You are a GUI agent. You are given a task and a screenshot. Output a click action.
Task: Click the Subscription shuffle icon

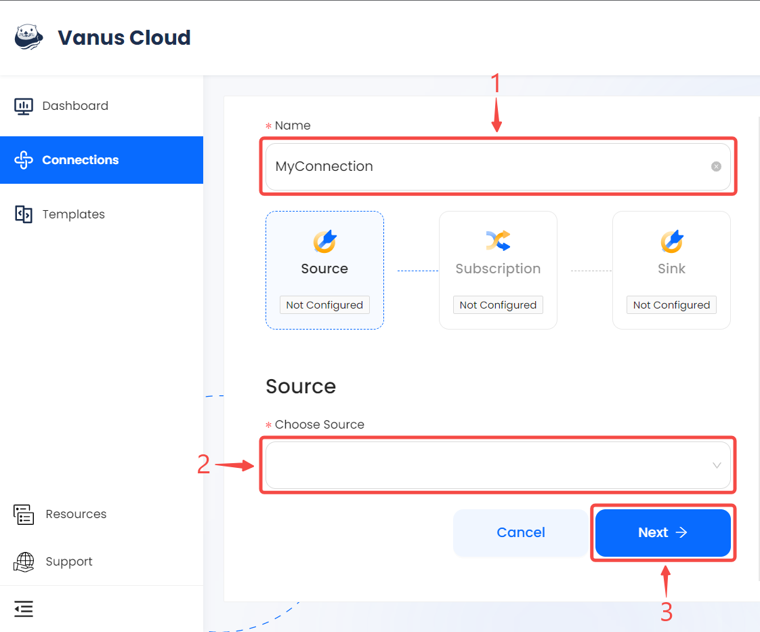pos(498,241)
